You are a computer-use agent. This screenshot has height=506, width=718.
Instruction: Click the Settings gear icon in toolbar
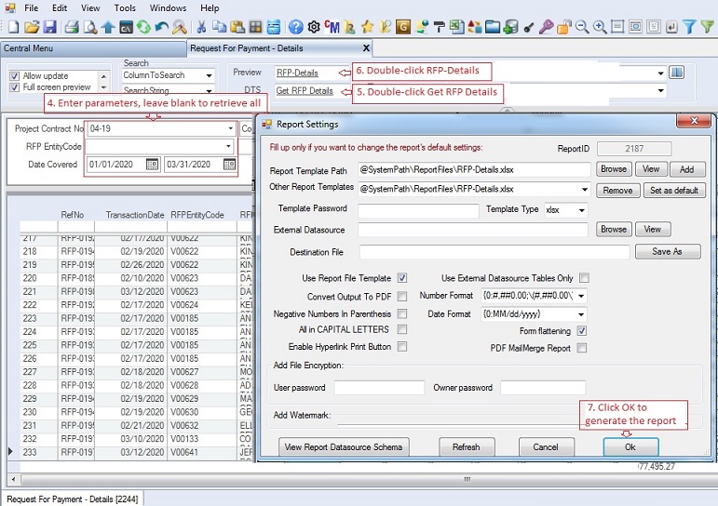(x=314, y=27)
